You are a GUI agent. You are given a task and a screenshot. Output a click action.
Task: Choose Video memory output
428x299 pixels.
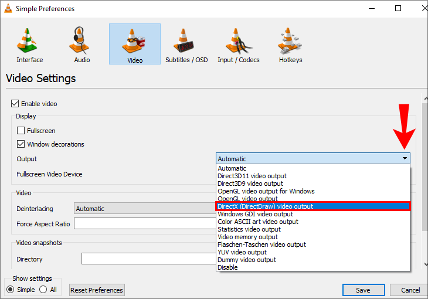pyautogui.click(x=313, y=237)
